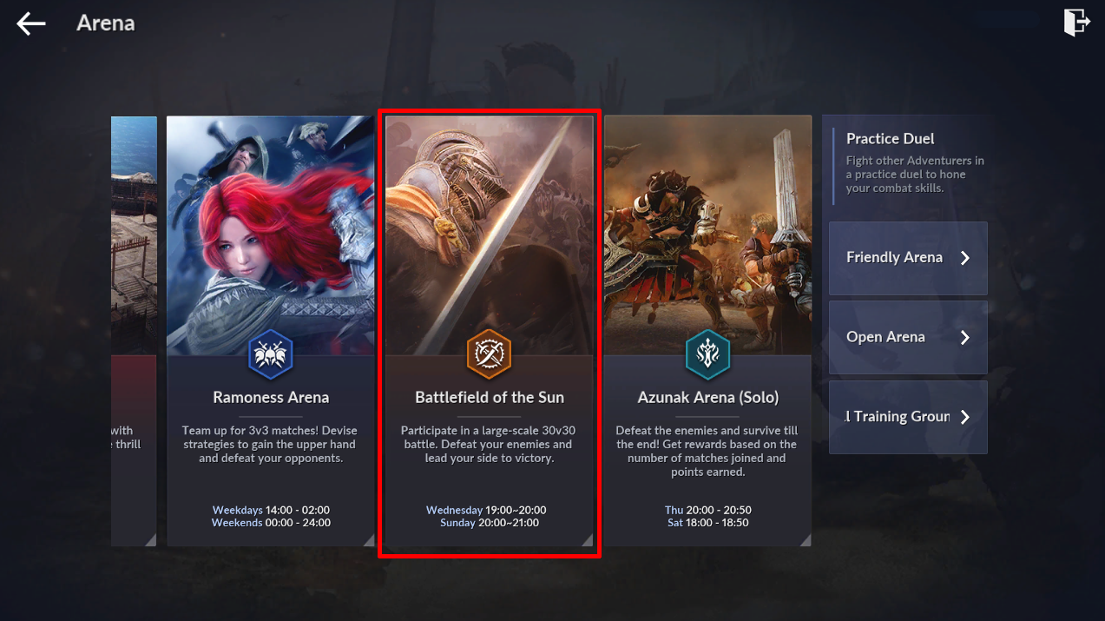Click the Azunak Arena (Solo) title

click(x=708, y=398)
